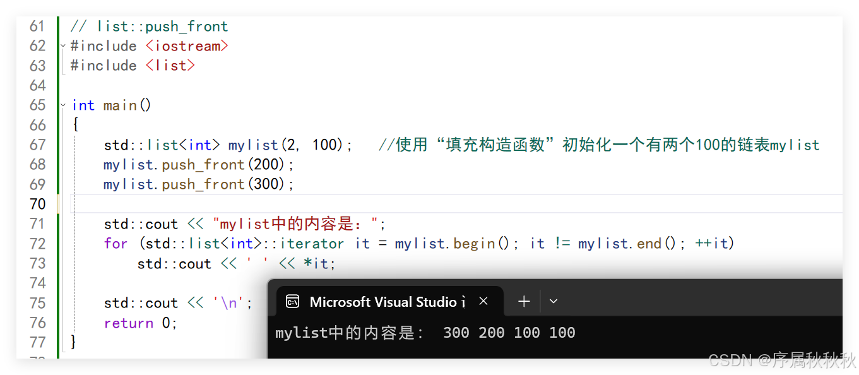This screenshot has width=859, height=375.
Task: Click the console output 300 200 100 100
Action: point(509,333)
